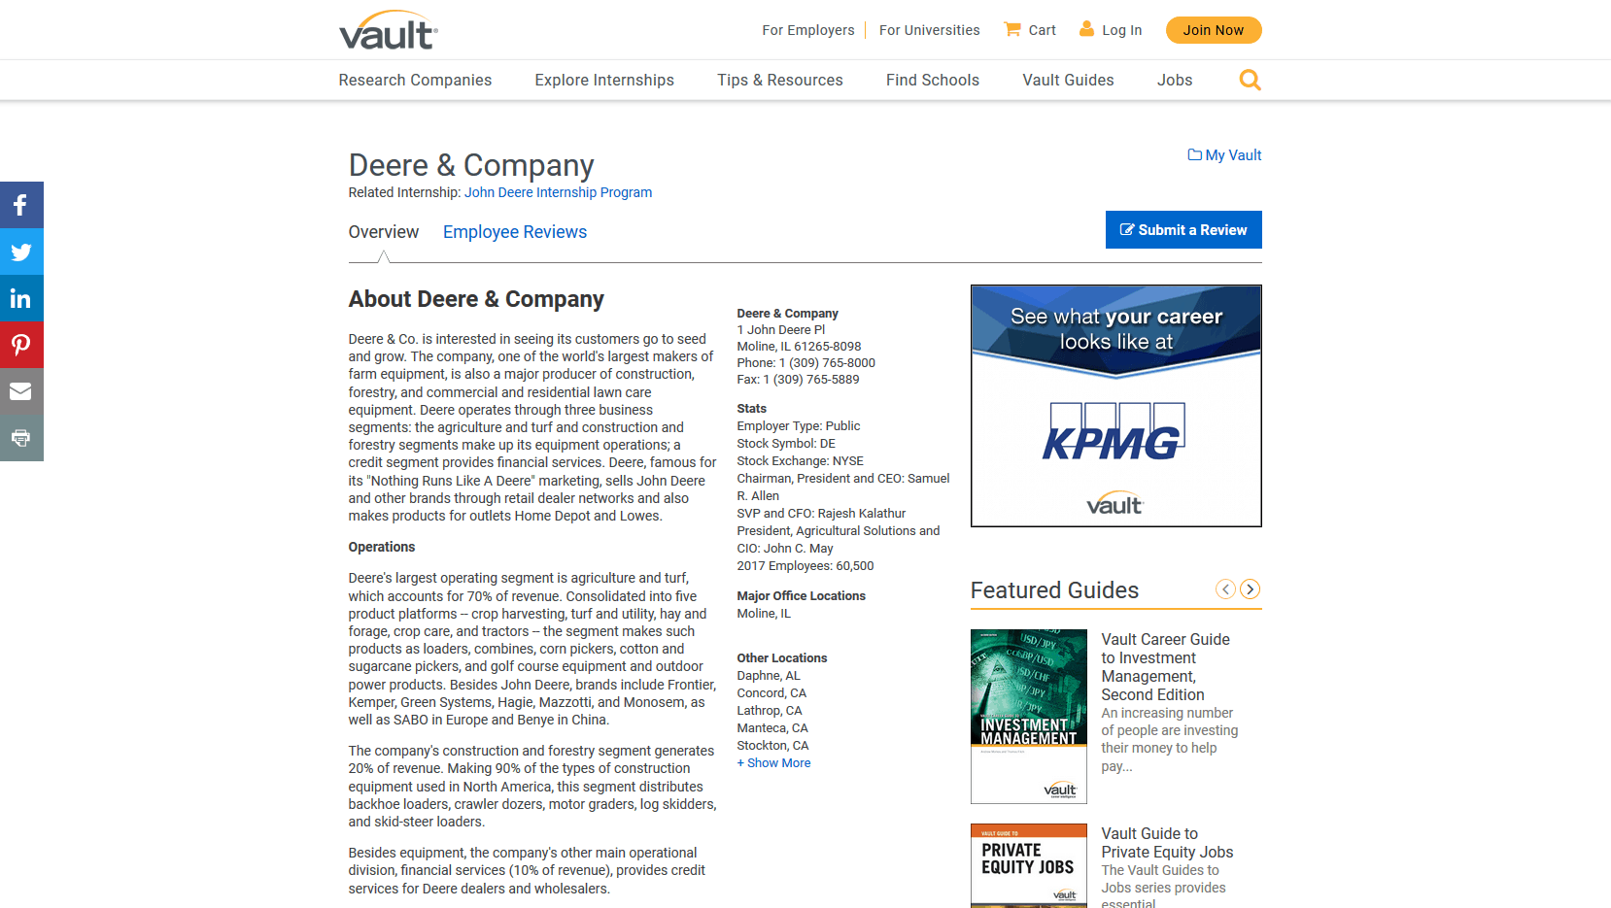Open KPMG career advertisement banner
The width and height of the screenshot is (1611, 908).
coord(1116,406)
